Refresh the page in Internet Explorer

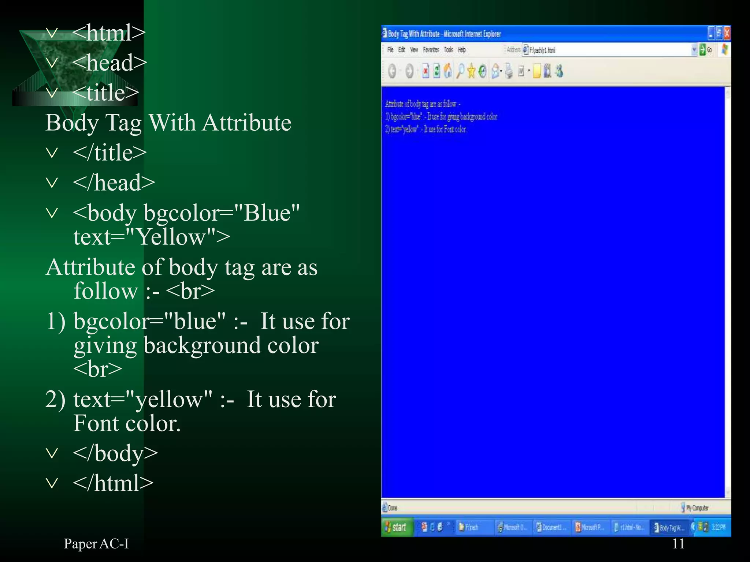click(x=437, y=71)
